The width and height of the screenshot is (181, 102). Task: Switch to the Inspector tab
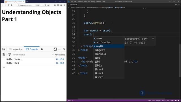[x=16, y=49]
